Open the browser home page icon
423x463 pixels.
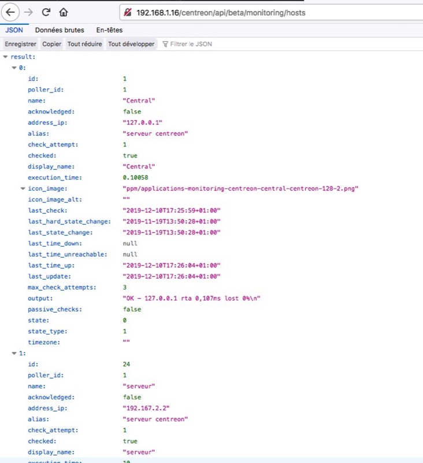(64, 12)
